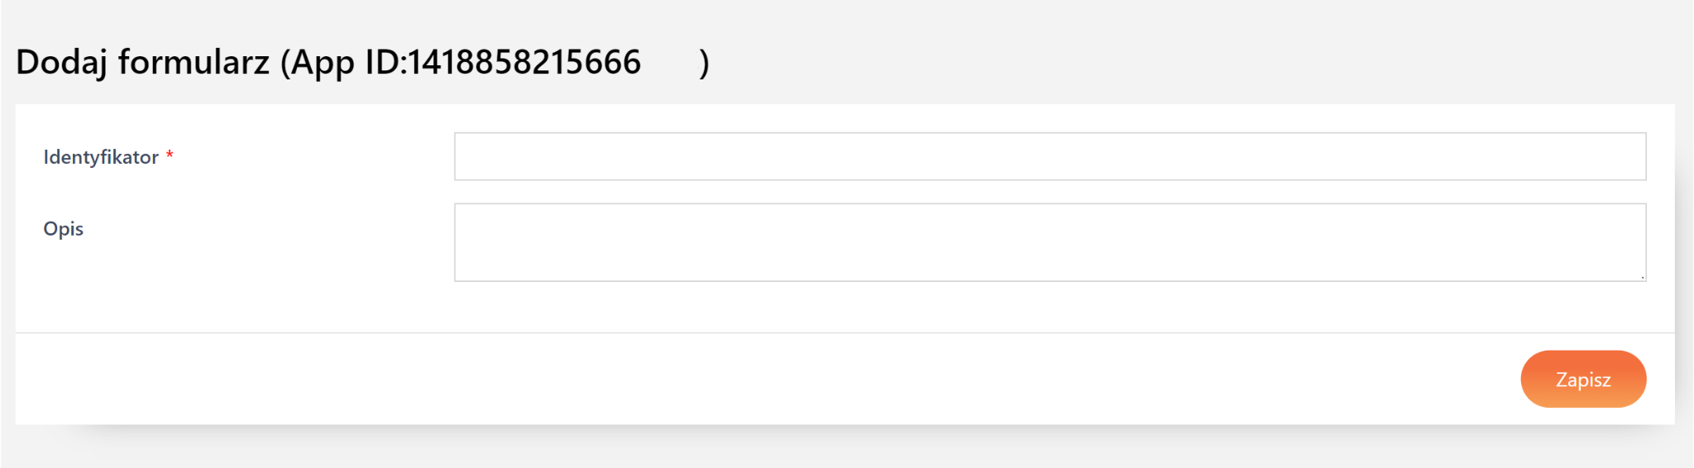Click the closing parenthesis in heading
Viewport: 1694px width, 468px height.
704,63
